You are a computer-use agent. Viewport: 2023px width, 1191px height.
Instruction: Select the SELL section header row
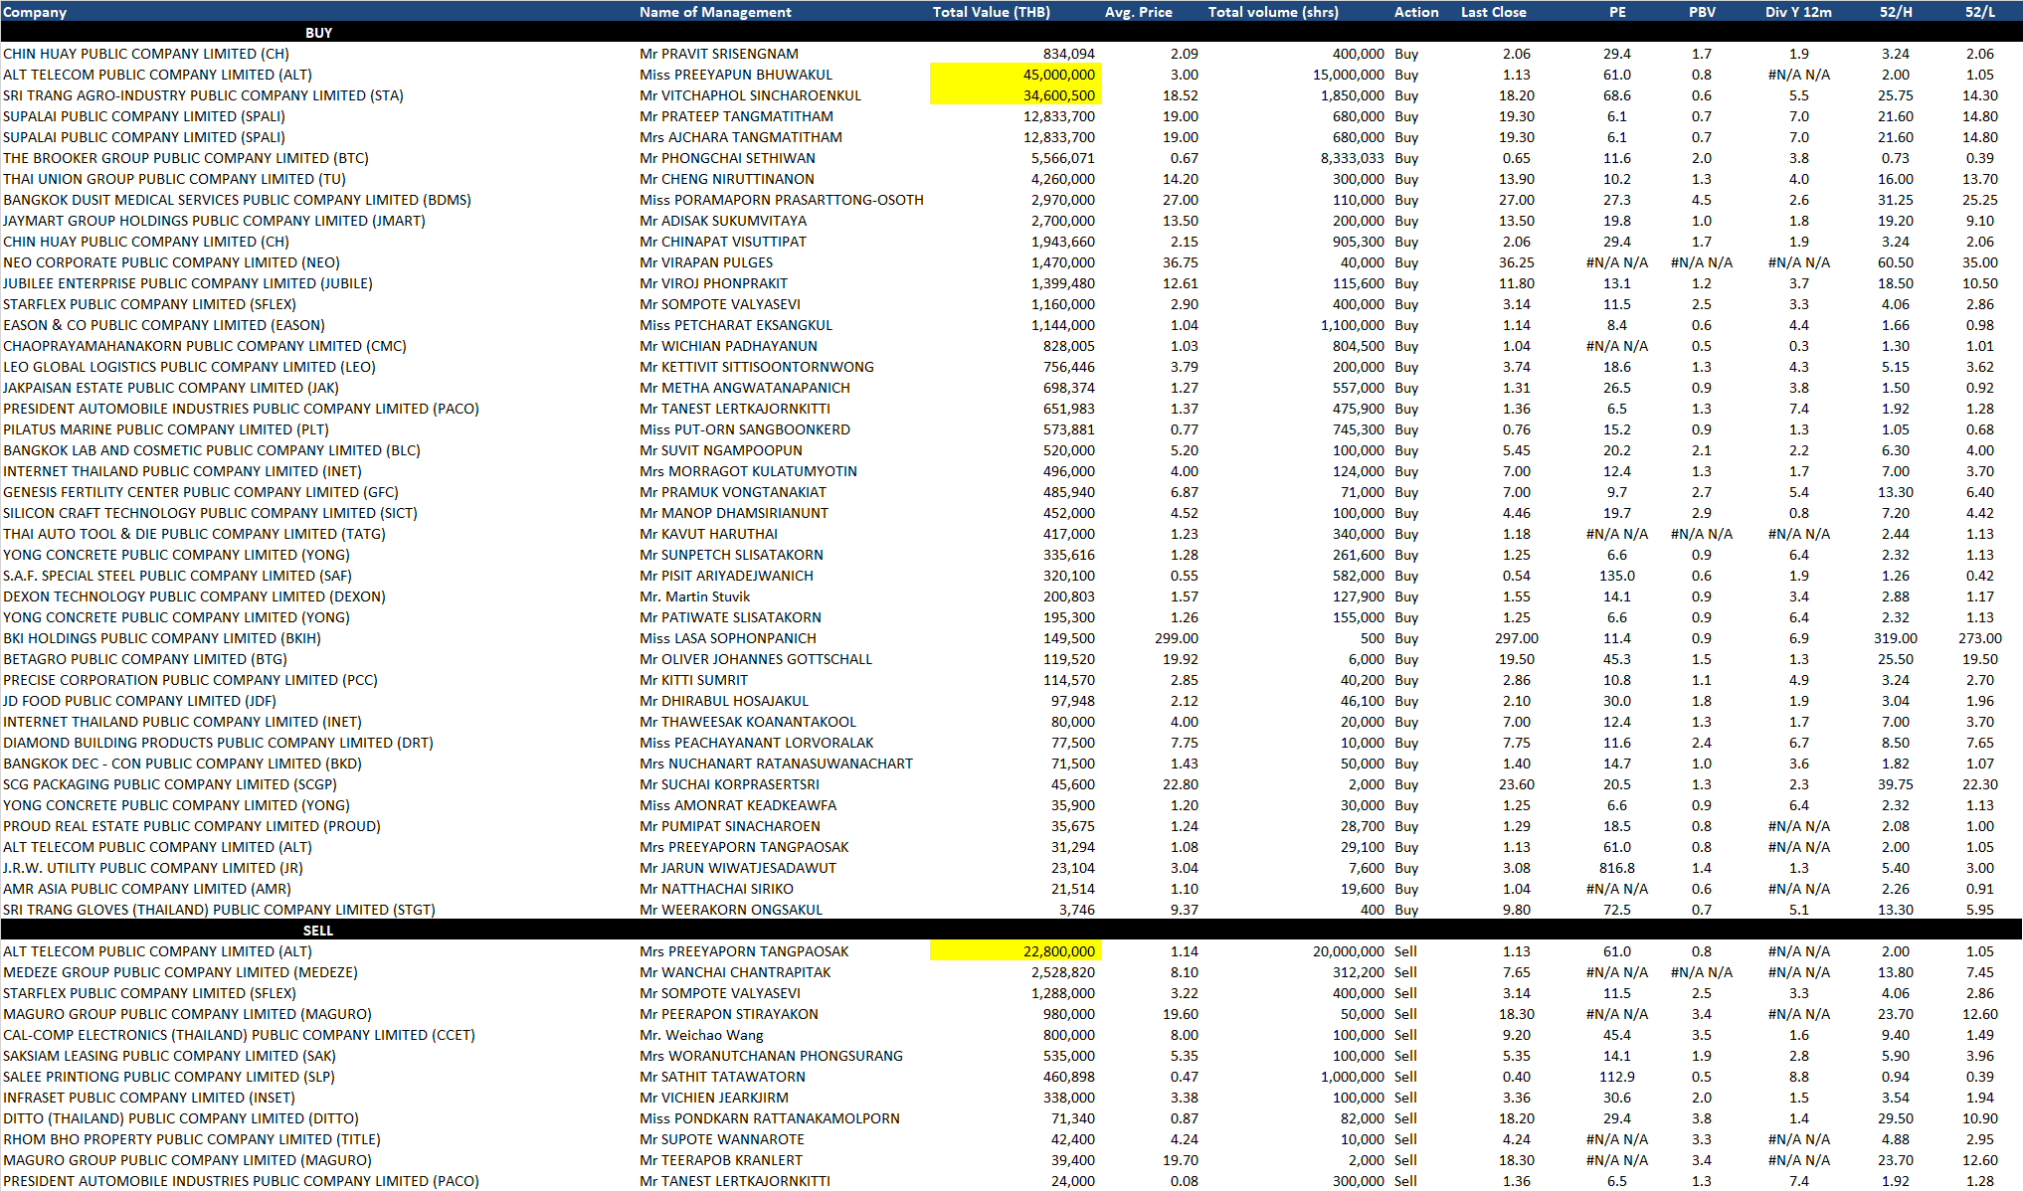[x=318, y=931]
